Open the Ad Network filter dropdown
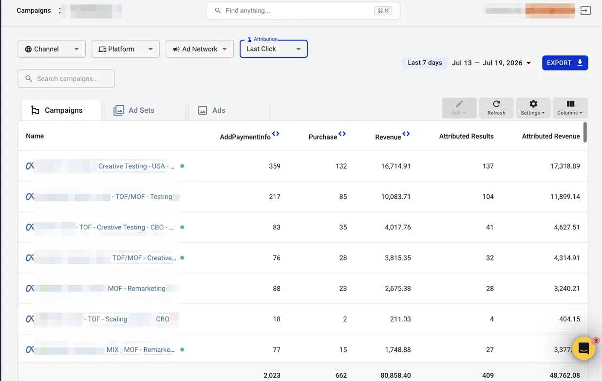602x381 pixels. point(200,49)
